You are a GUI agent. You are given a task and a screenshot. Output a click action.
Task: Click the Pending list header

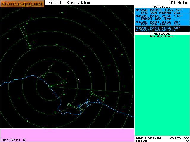(162, 7)
